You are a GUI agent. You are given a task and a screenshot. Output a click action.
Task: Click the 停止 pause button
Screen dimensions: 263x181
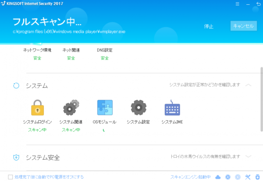point(209,26)
